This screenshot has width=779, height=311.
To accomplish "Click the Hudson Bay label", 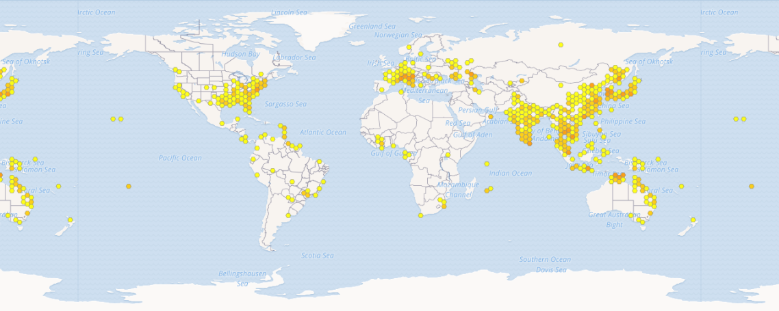I will coord(240,54).
